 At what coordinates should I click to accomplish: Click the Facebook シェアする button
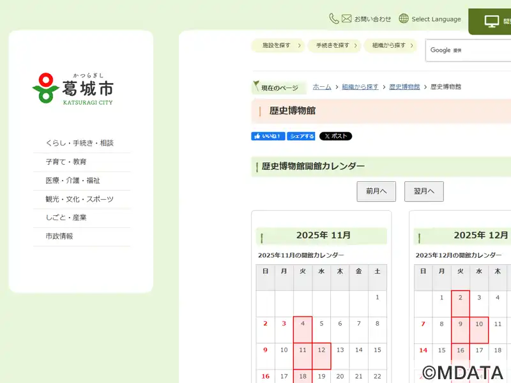click(301, 136)
